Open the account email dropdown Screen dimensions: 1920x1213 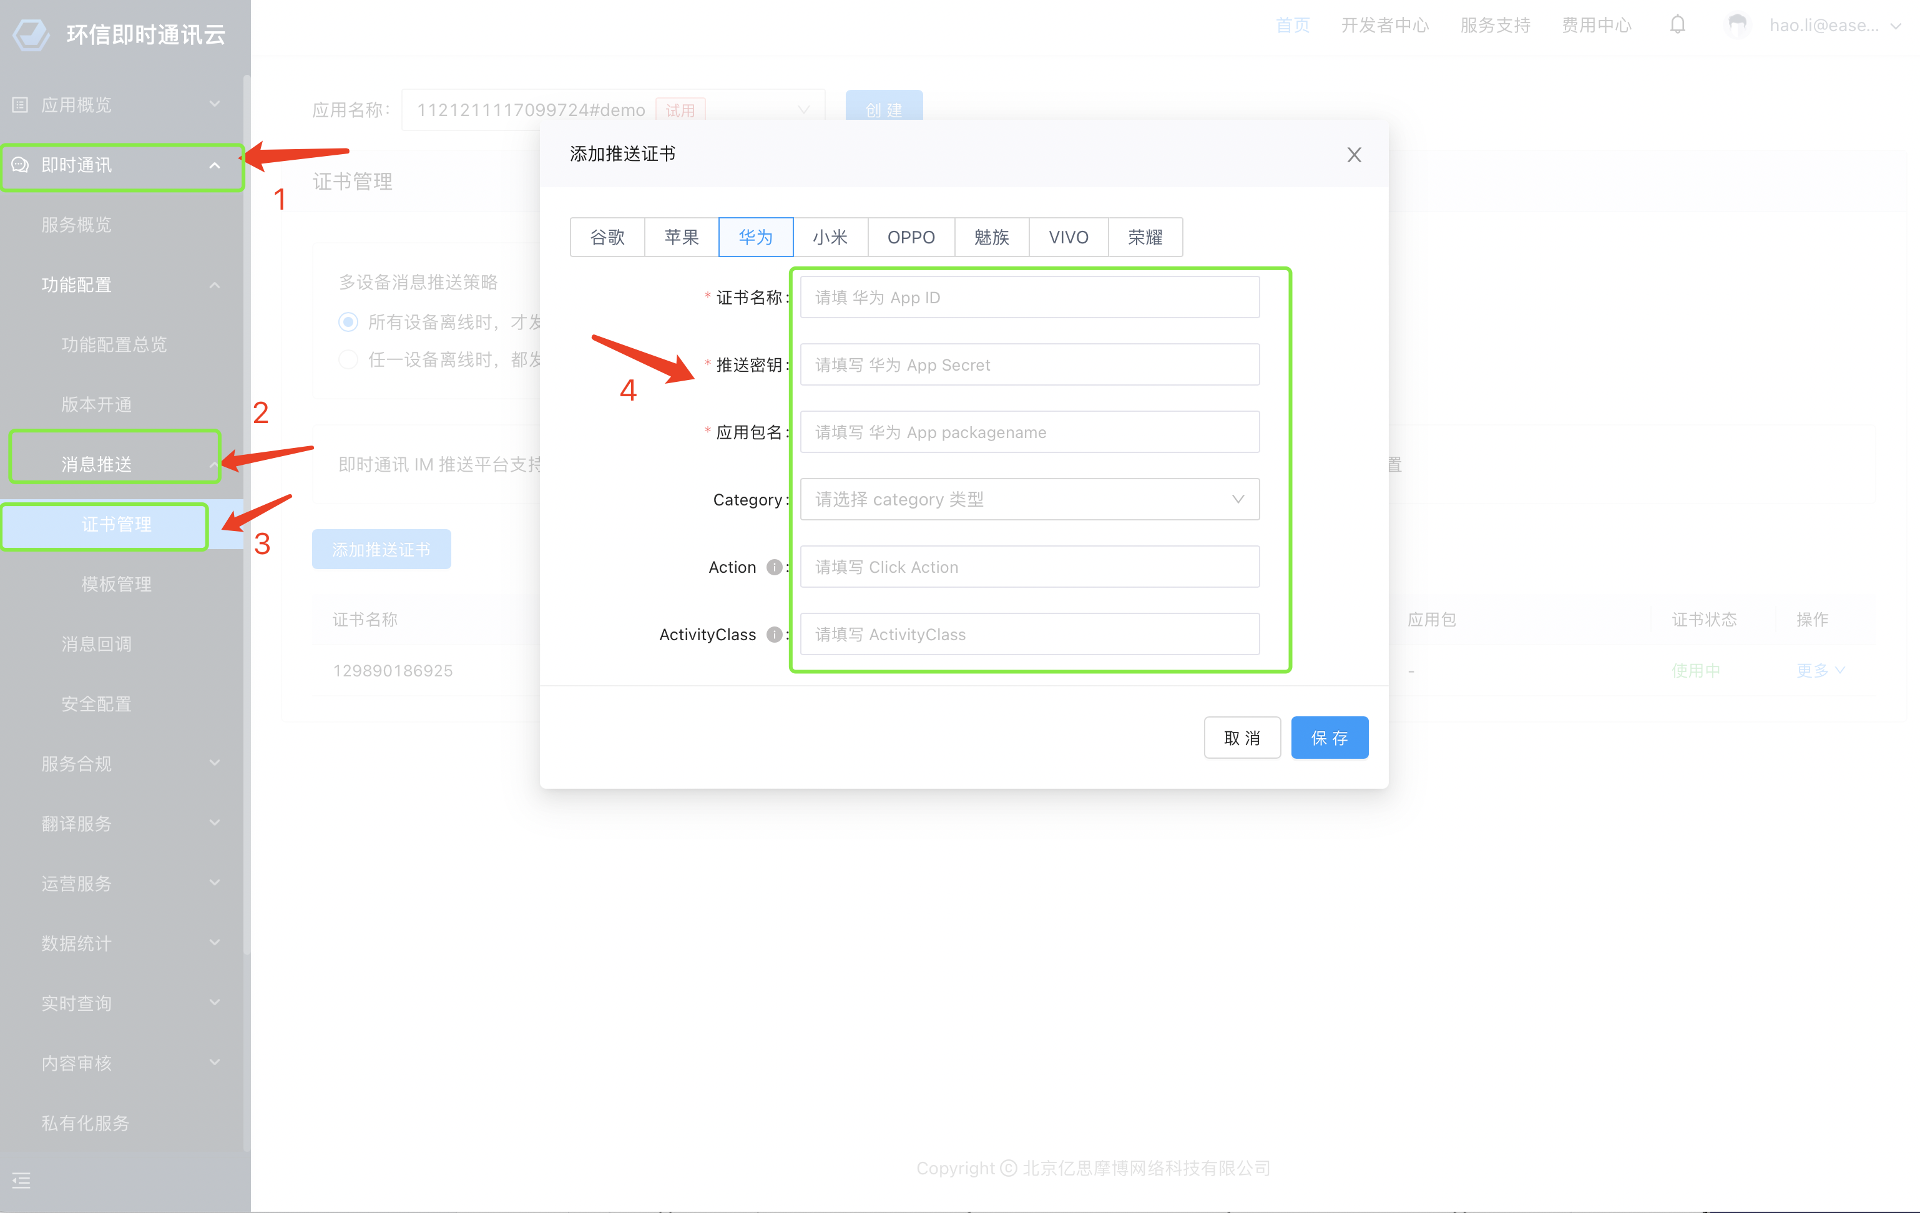pos(1834,26)
